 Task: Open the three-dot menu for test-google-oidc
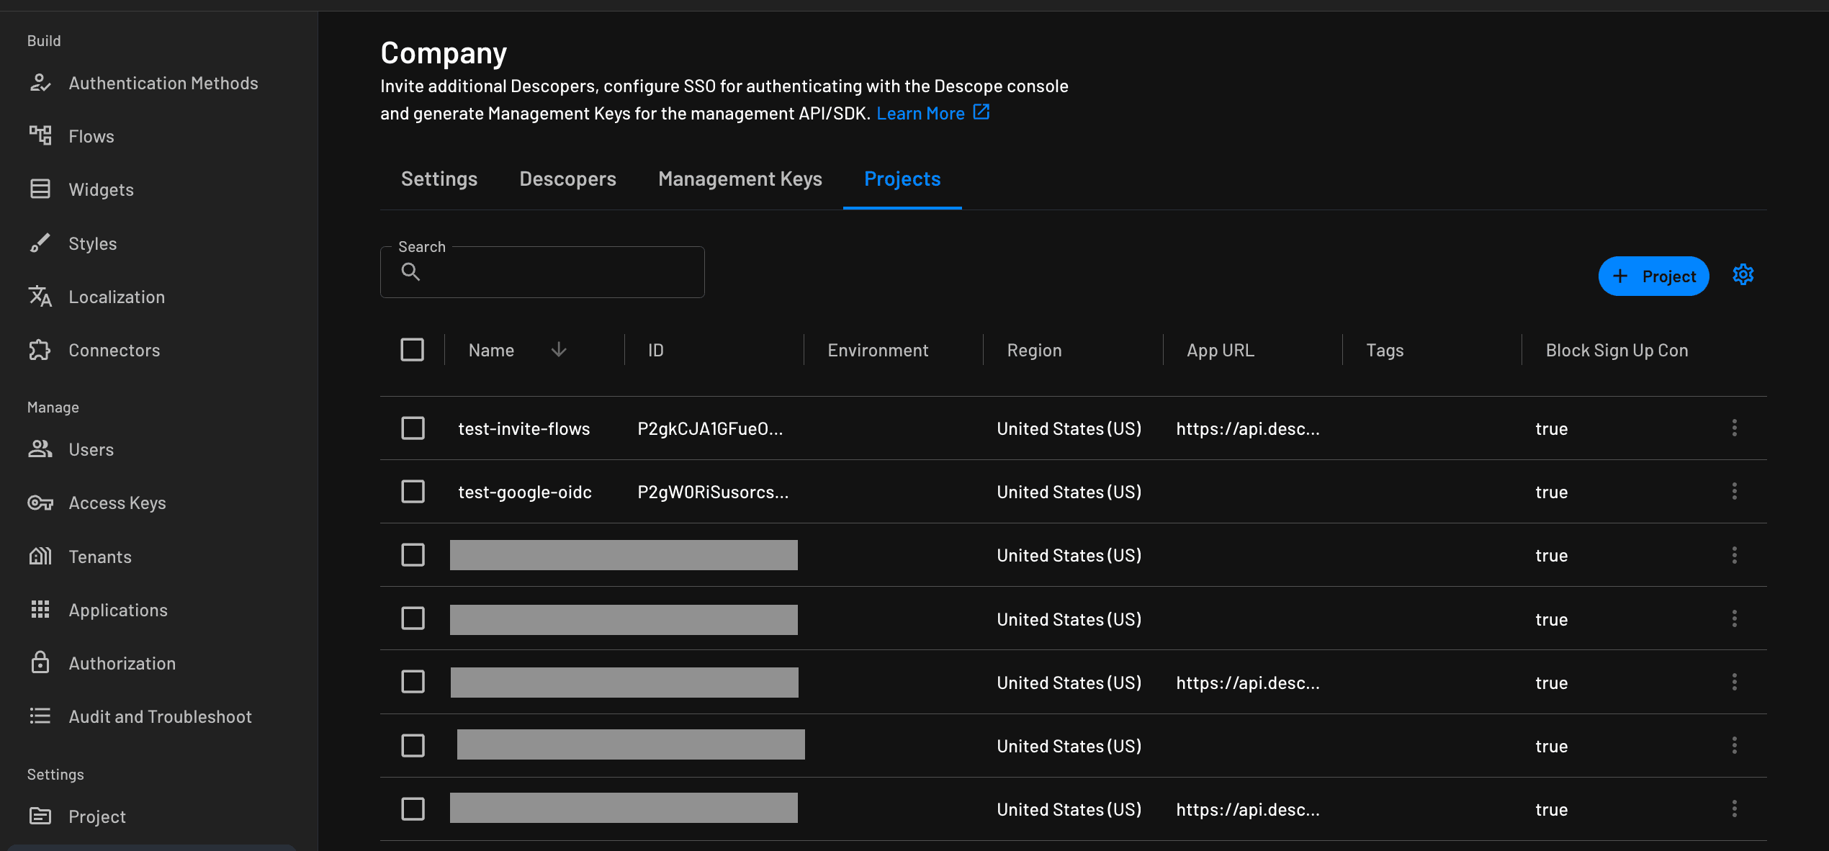(x=1734, y=492)
